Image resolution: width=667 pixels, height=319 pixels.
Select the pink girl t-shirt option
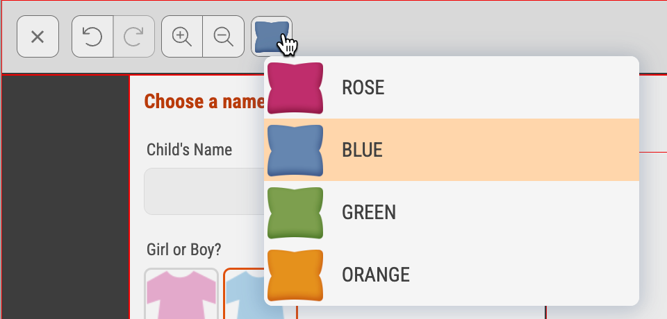[181, 293]
